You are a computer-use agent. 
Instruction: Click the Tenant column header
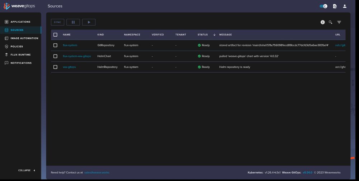pyautogui.click(x=181, y=34)
